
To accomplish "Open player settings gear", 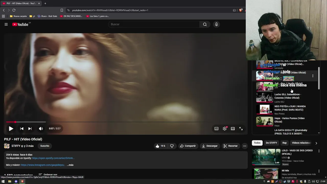I will point(225,129).
